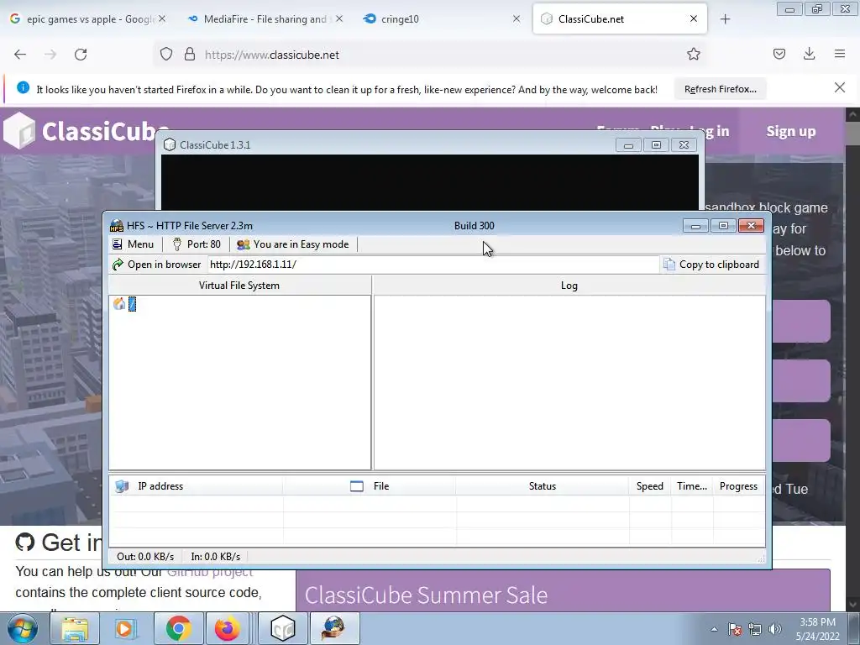Go back in Firefox
860x645 pixels.
[20, 55]
